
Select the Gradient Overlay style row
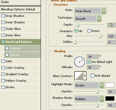[x=20, y=74]
